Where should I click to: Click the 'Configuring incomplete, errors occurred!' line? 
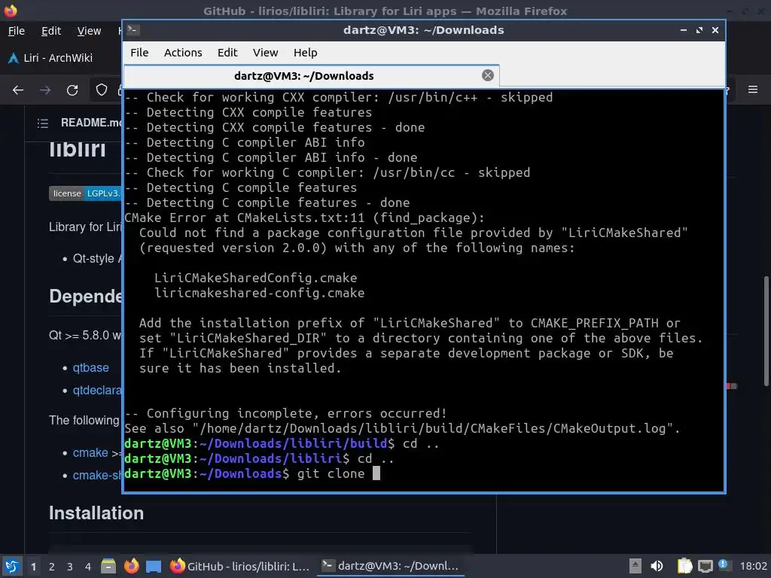click(285, 413)
